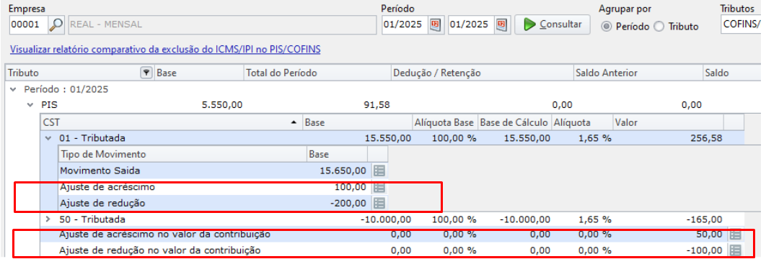Open details icon for Movimento Saida row
The image size is (766, 259).
379,171
